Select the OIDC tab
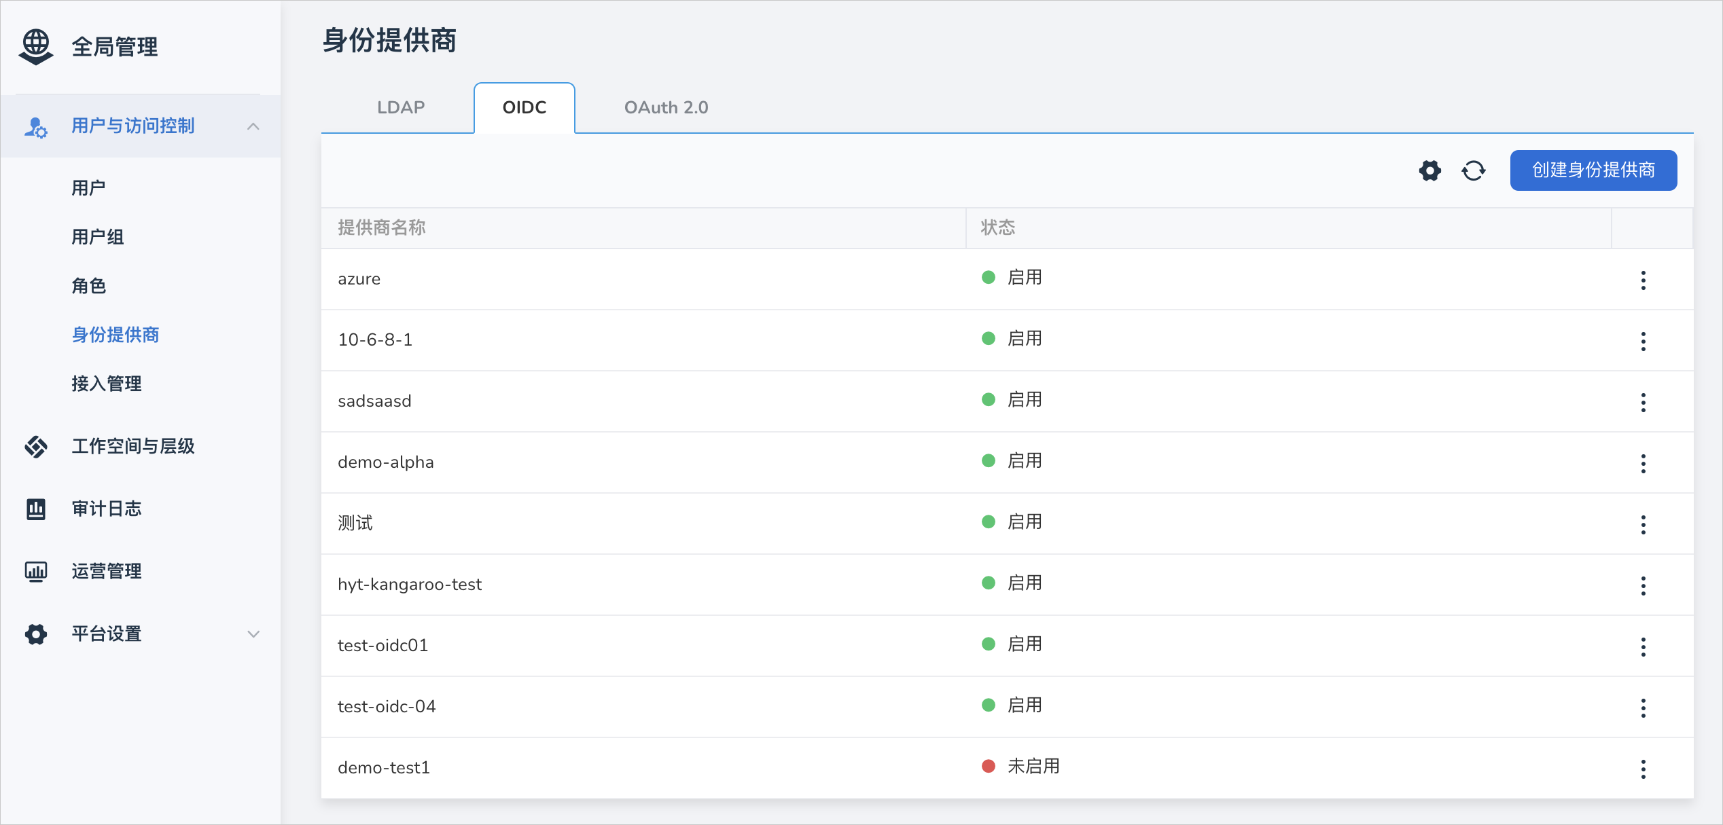This screenshot has width=1723, height=825. [x=525, y=107]
